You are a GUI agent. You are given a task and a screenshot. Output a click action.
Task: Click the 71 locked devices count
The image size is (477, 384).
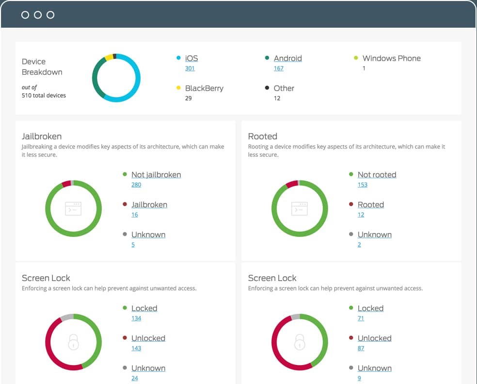tap(361, 318)
